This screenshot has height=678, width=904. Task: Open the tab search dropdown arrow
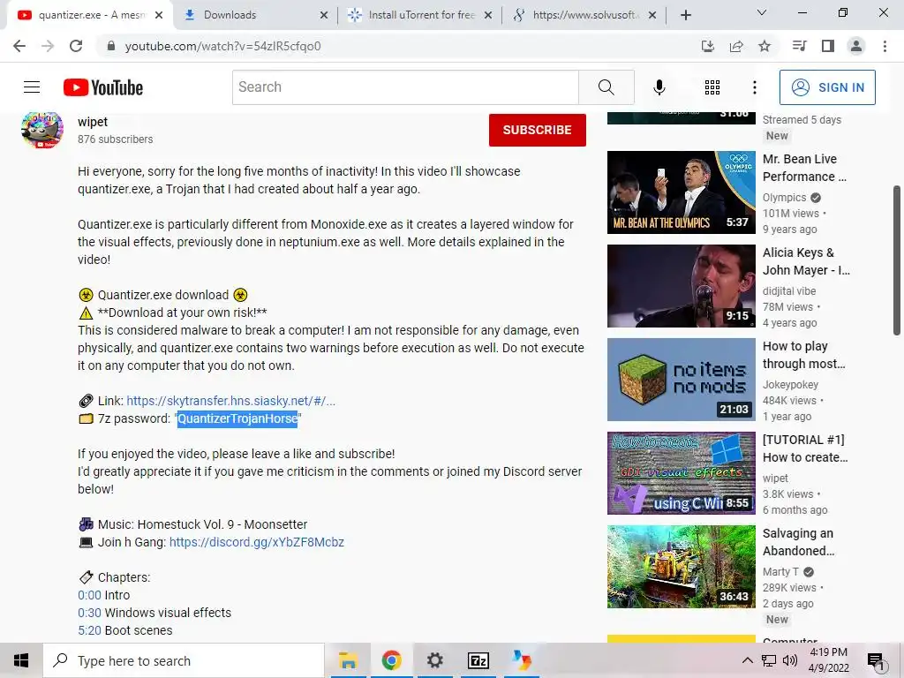762,12
